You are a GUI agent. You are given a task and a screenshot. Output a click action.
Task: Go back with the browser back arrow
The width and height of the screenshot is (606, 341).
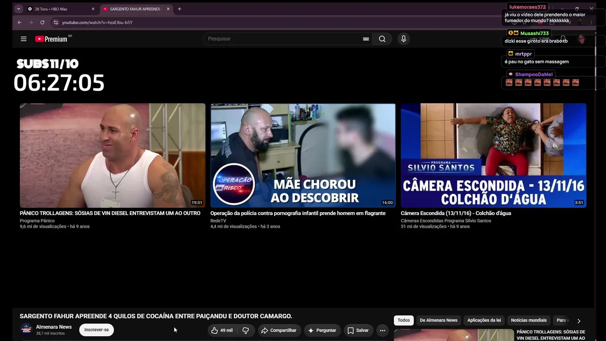coord(19,22)
